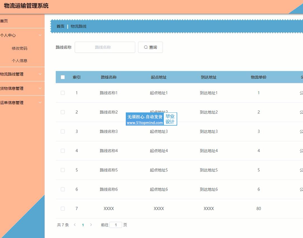Click the 首页 breadcrumb link

[60, 26]
